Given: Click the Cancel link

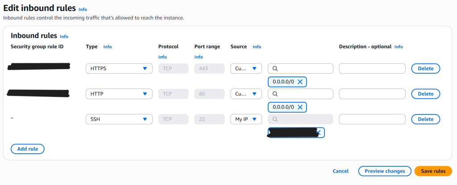Looking at the screenshot, I should coord(341,171).
